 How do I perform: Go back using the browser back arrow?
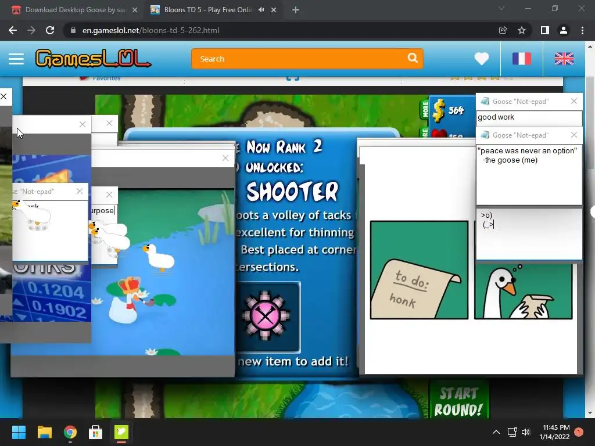click(x=13, y=30)
